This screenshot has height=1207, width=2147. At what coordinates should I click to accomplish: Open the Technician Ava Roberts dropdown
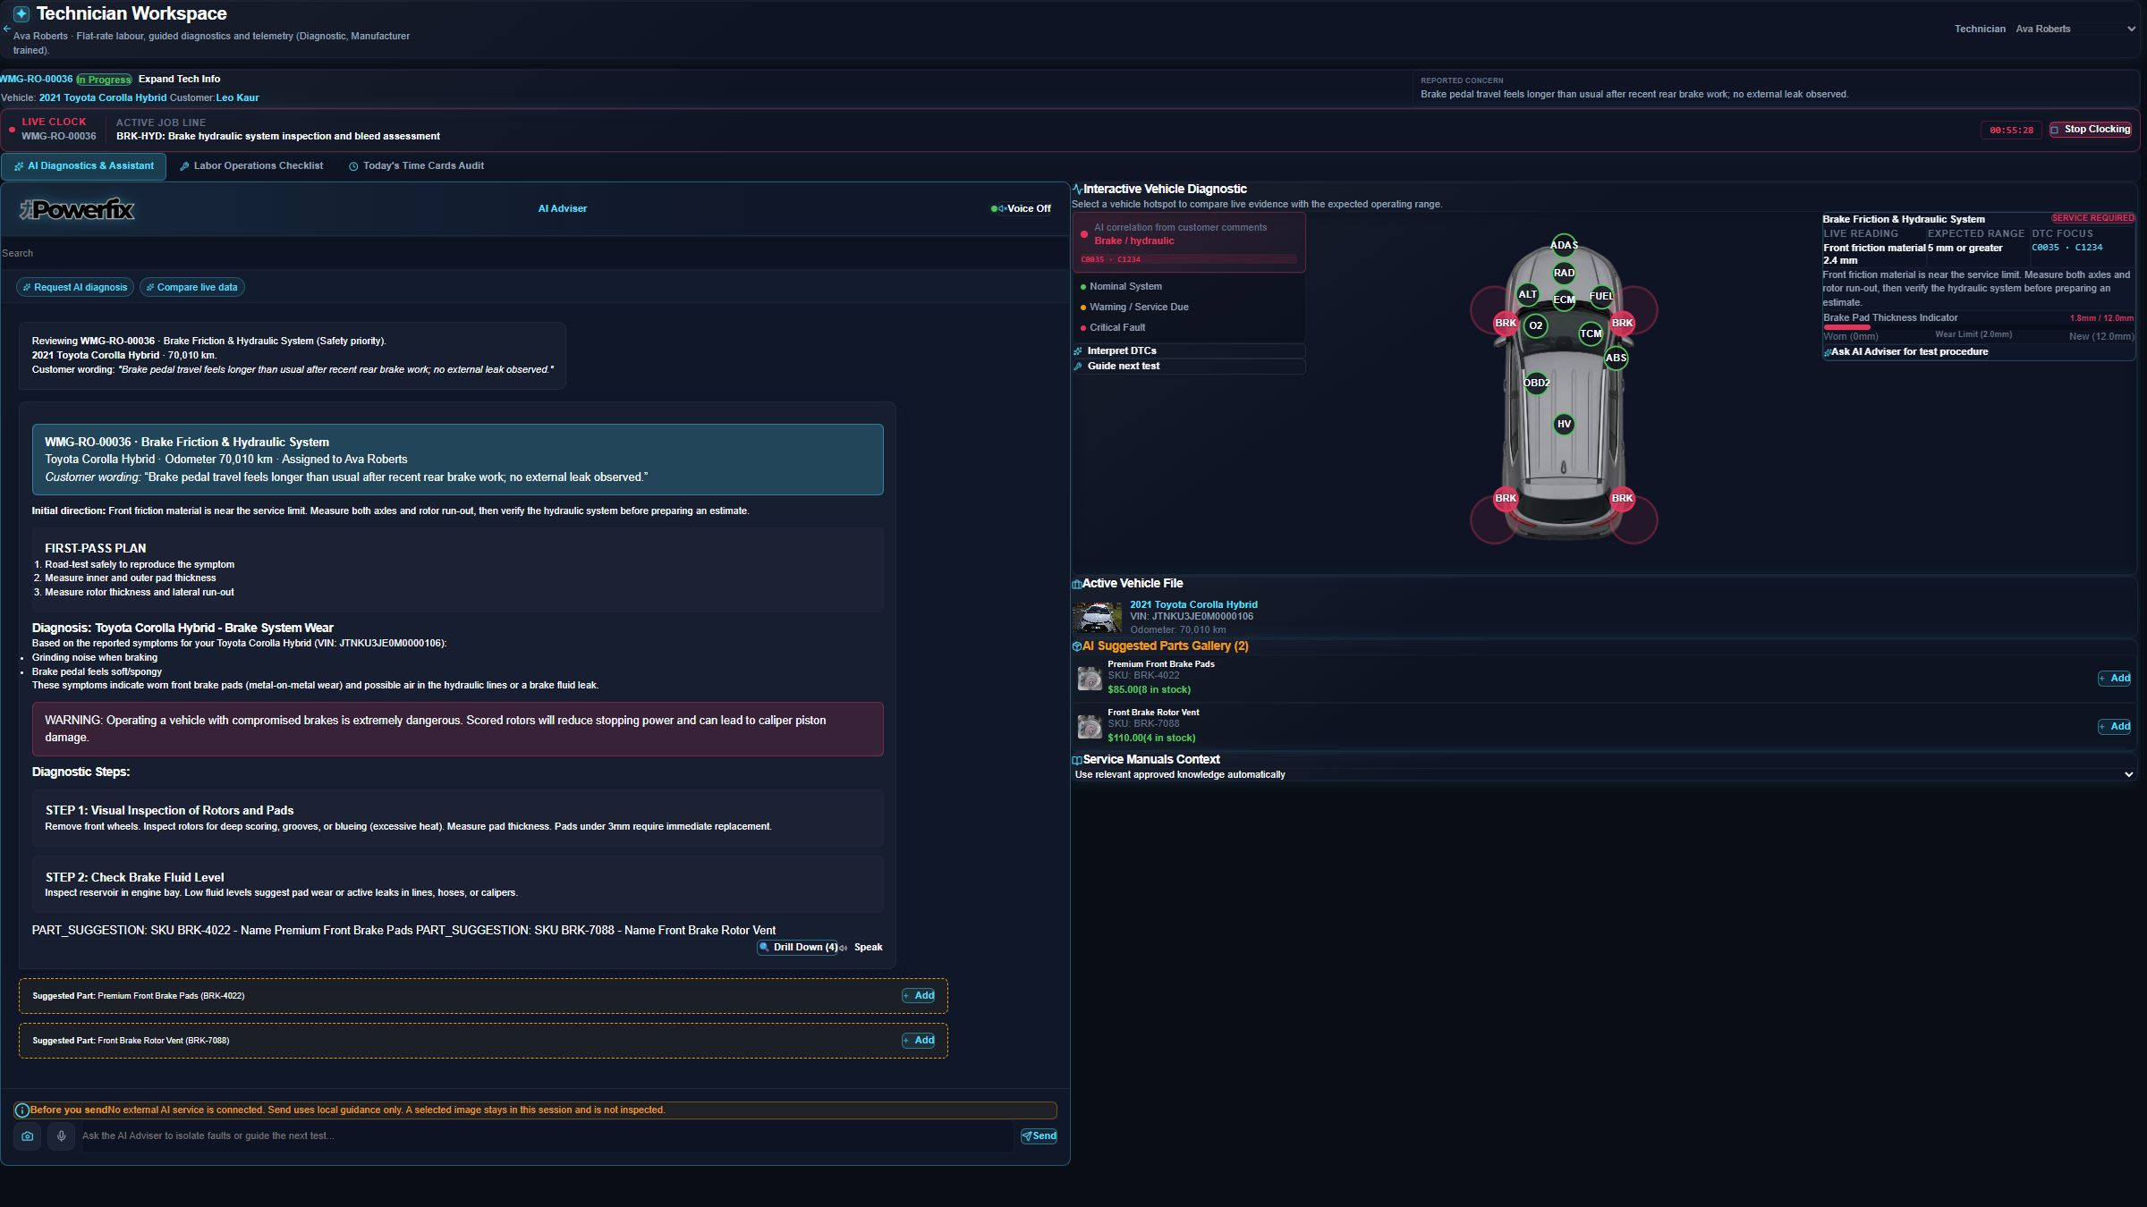click(x=2075, y=29)
